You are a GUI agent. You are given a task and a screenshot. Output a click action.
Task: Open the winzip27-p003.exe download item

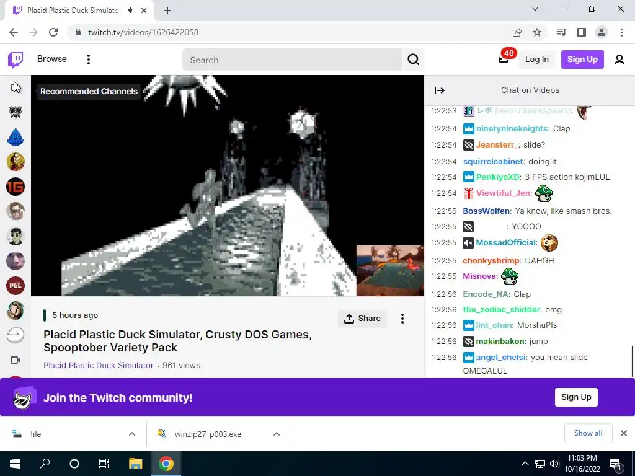(x=207, y=434)
